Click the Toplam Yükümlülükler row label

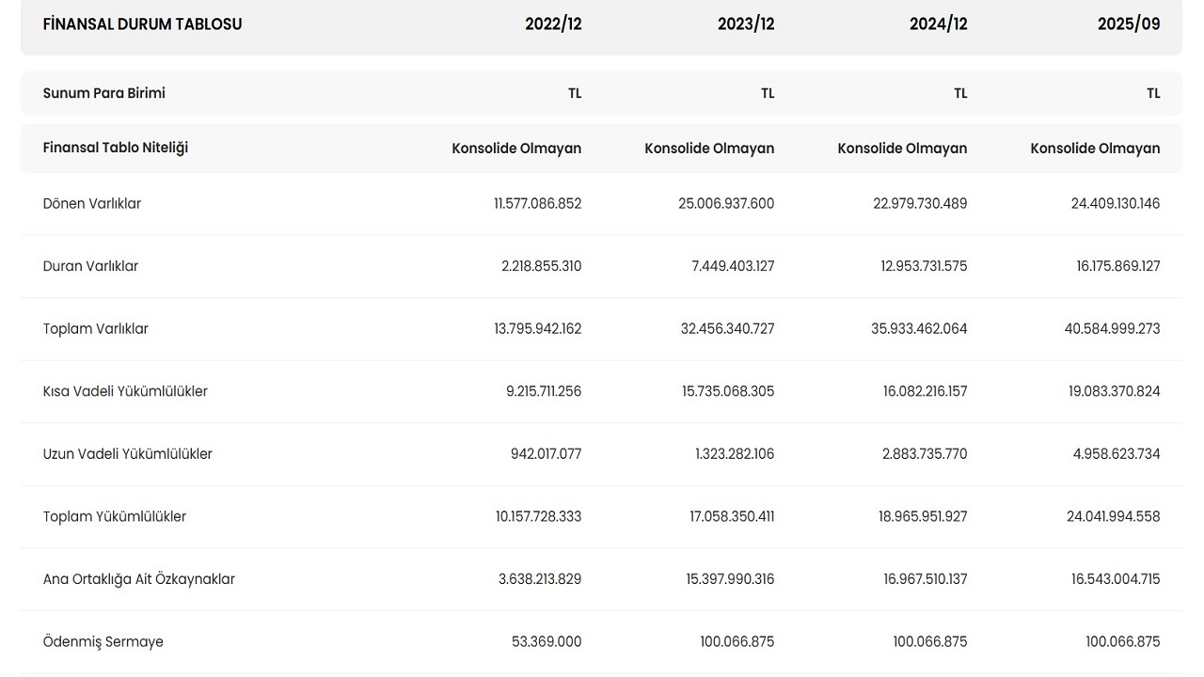point(115,516)
